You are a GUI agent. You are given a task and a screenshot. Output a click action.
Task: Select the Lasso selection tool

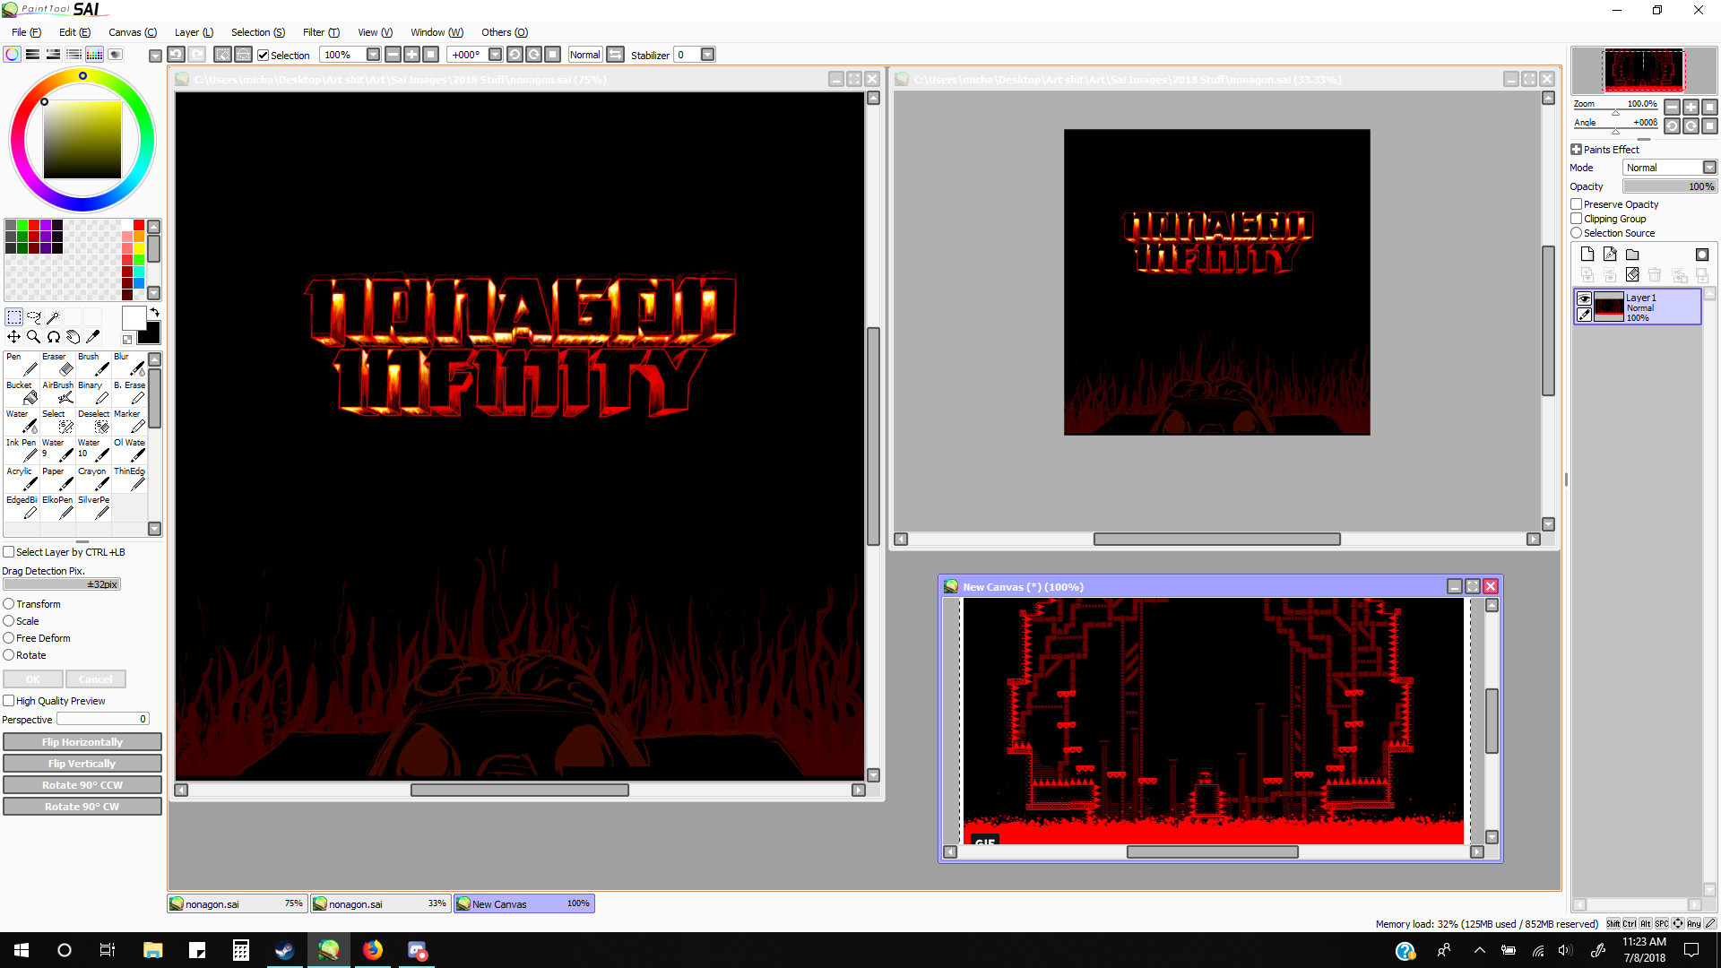click(x=34, y=317)
